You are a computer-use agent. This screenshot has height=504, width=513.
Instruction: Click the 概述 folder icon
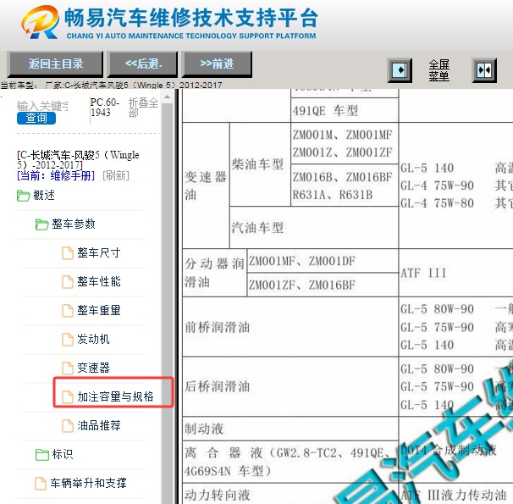[x=23, y=196]
